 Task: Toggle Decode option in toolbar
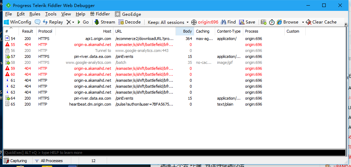pyautogui.click(x=130, y=22)
